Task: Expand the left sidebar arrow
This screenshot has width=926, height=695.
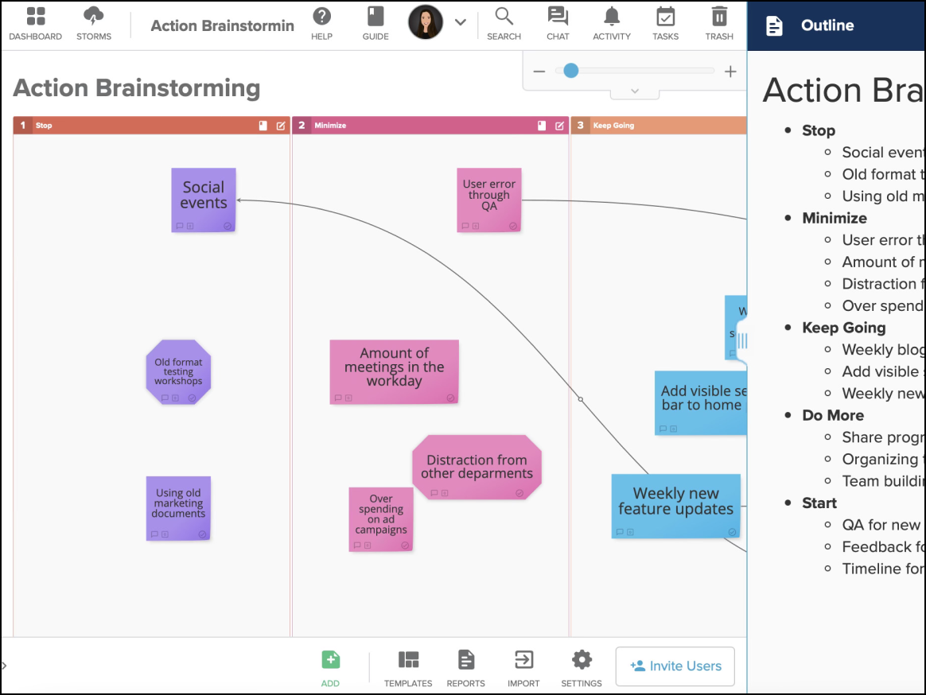Action: pyautogui.click(x=4, y=666)
